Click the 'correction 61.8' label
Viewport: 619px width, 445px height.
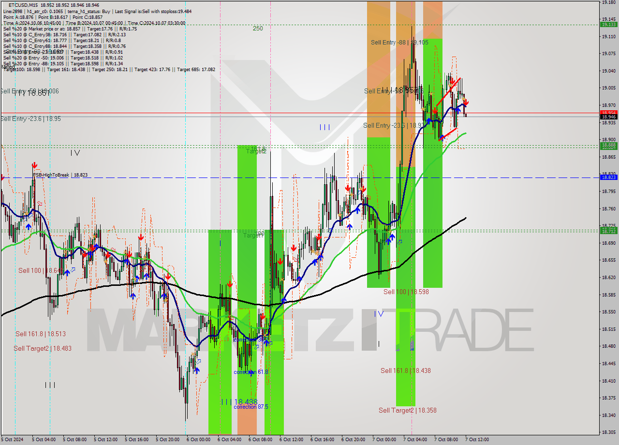point(251,372)
